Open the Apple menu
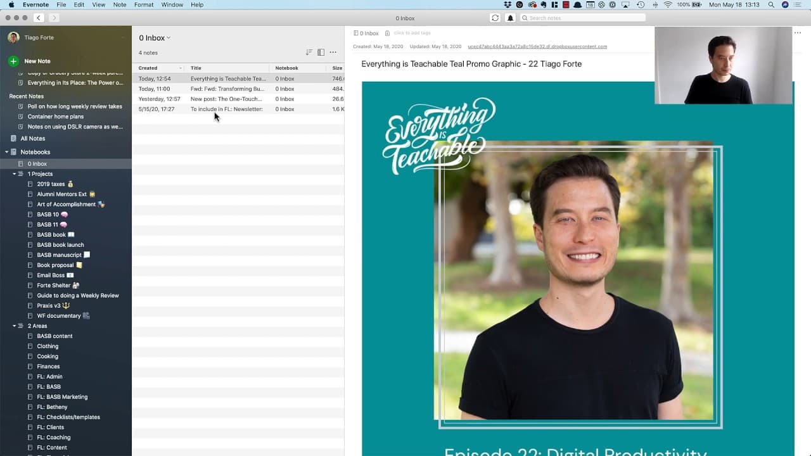 pos(11,4)
